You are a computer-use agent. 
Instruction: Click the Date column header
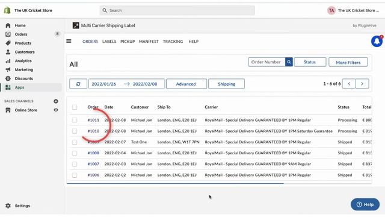(109, 107)
